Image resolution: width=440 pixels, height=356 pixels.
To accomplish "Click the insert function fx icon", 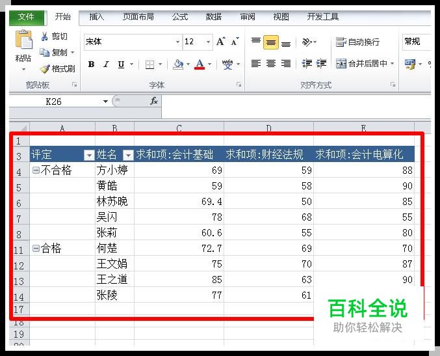I will click(x=154, y=101).
